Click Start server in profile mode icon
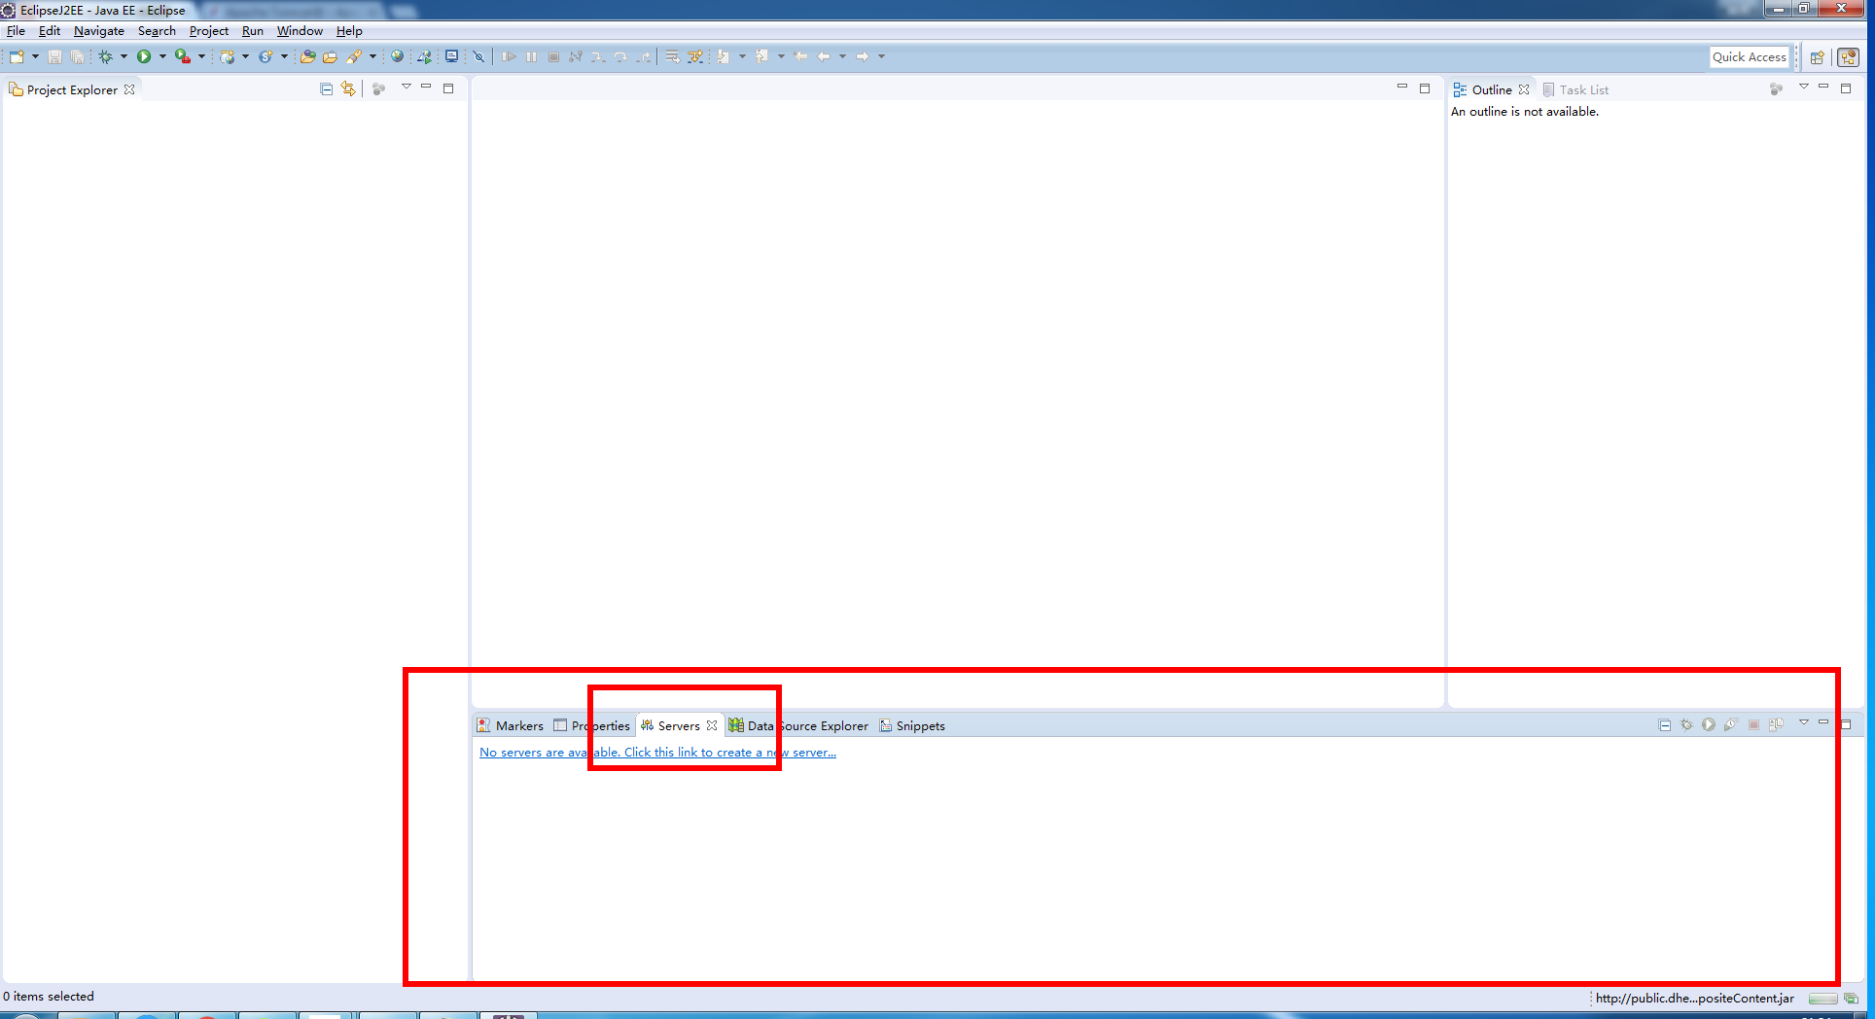Screen dimensions: 1875x1019 pyautogui.click(x=1731, y=725)
